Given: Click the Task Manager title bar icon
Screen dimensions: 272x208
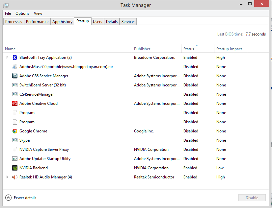Looking at the screenshot, I should click(x=6, y=5).
